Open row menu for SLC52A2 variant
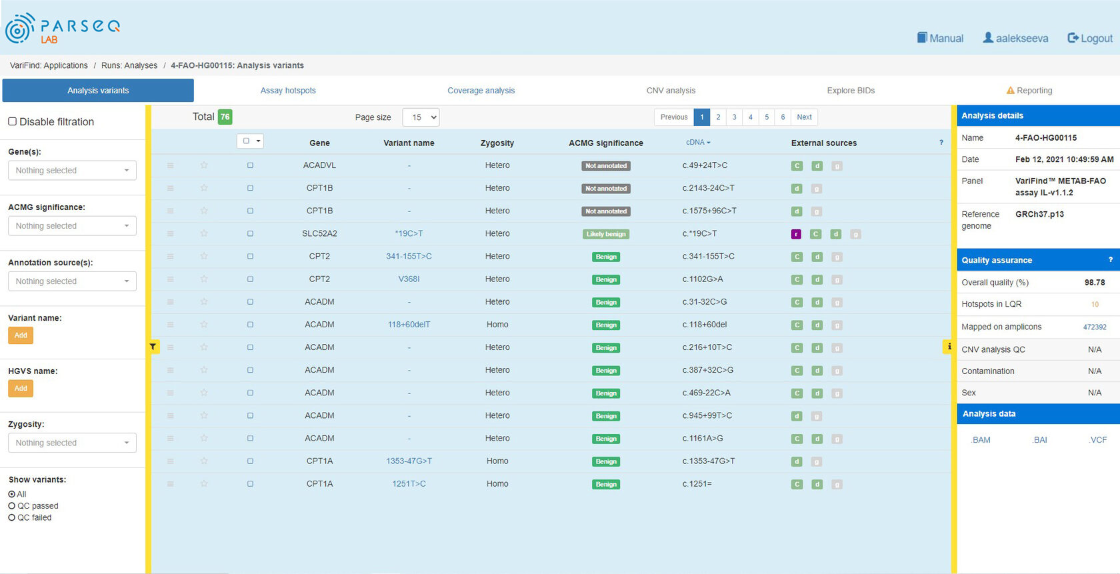Viewport: 1120px width, 574px height. [171, 233]
